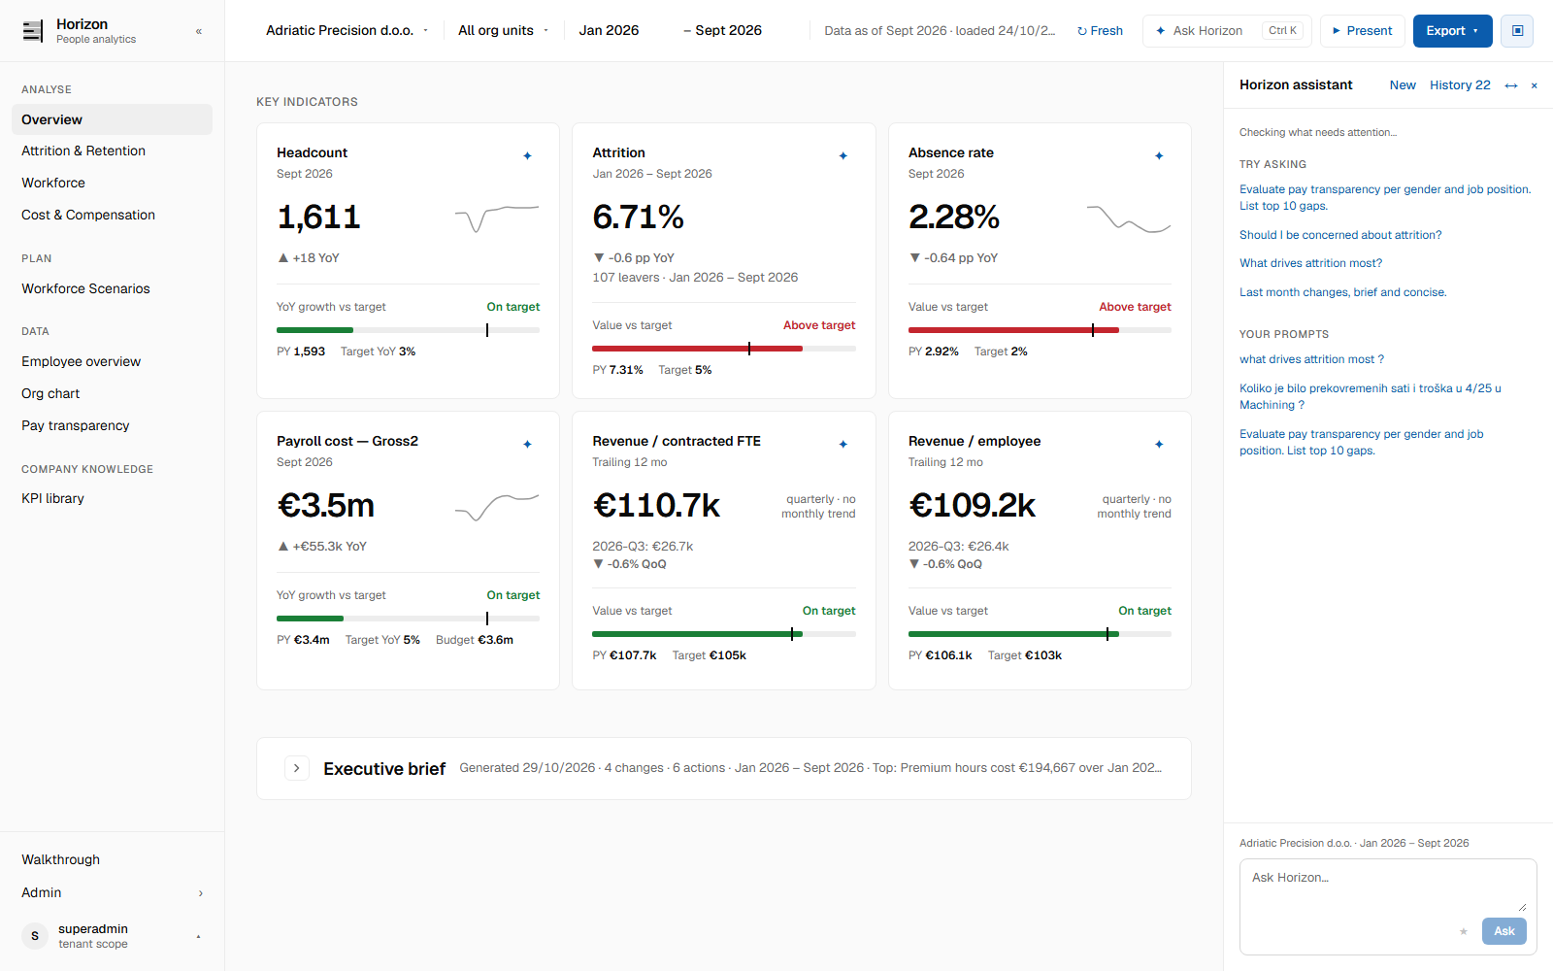Open the Org chart page
Viewport: 1553px width, 971px height.
click(x=112, y=393)
